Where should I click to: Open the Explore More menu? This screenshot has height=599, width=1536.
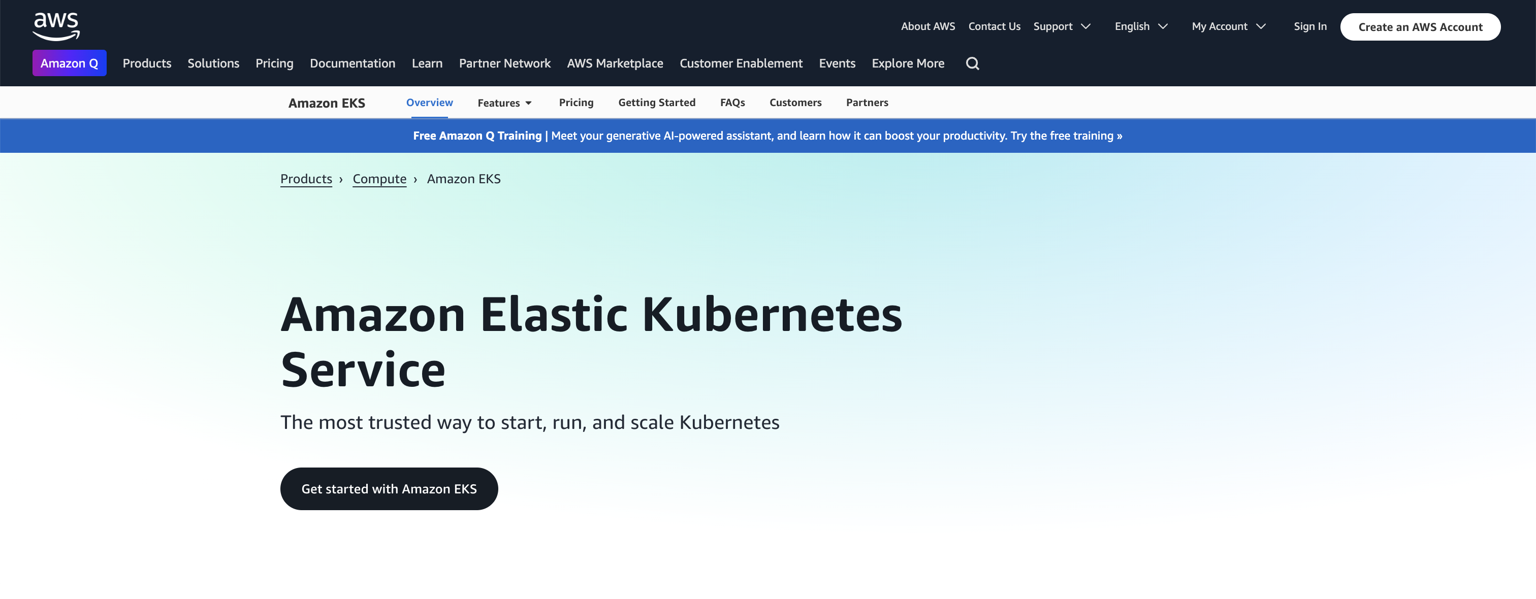coord(908,63)
